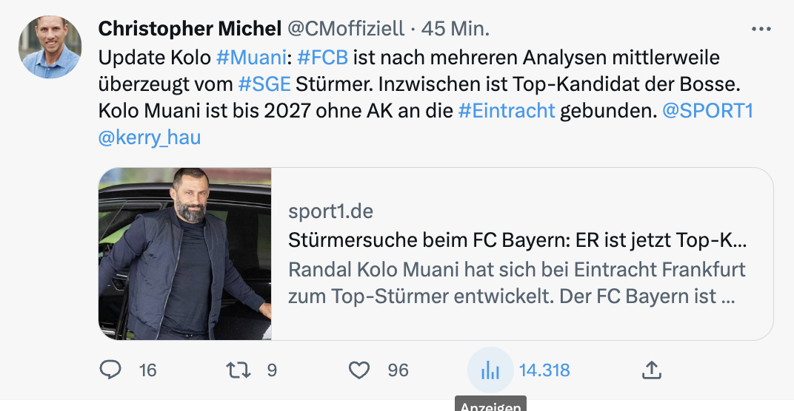This screenshot has height=411, width=794.
Task: Click the Stürmersuche beim FC Bayern headline
Action: pos(516,240)
